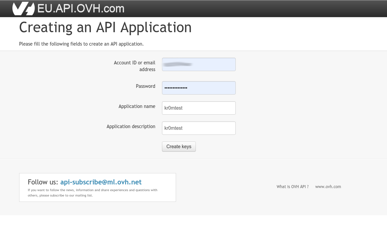Click the 'Application description' label
This screenshot has width=387, height=225.
tap(131, 126)
